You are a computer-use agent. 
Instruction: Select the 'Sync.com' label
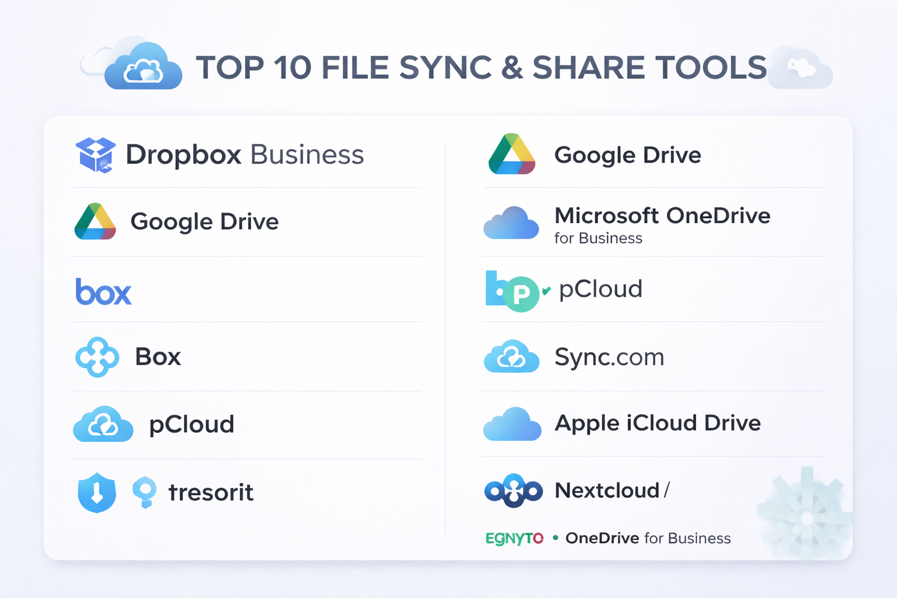pyautogui.click(x=609, y=357)
